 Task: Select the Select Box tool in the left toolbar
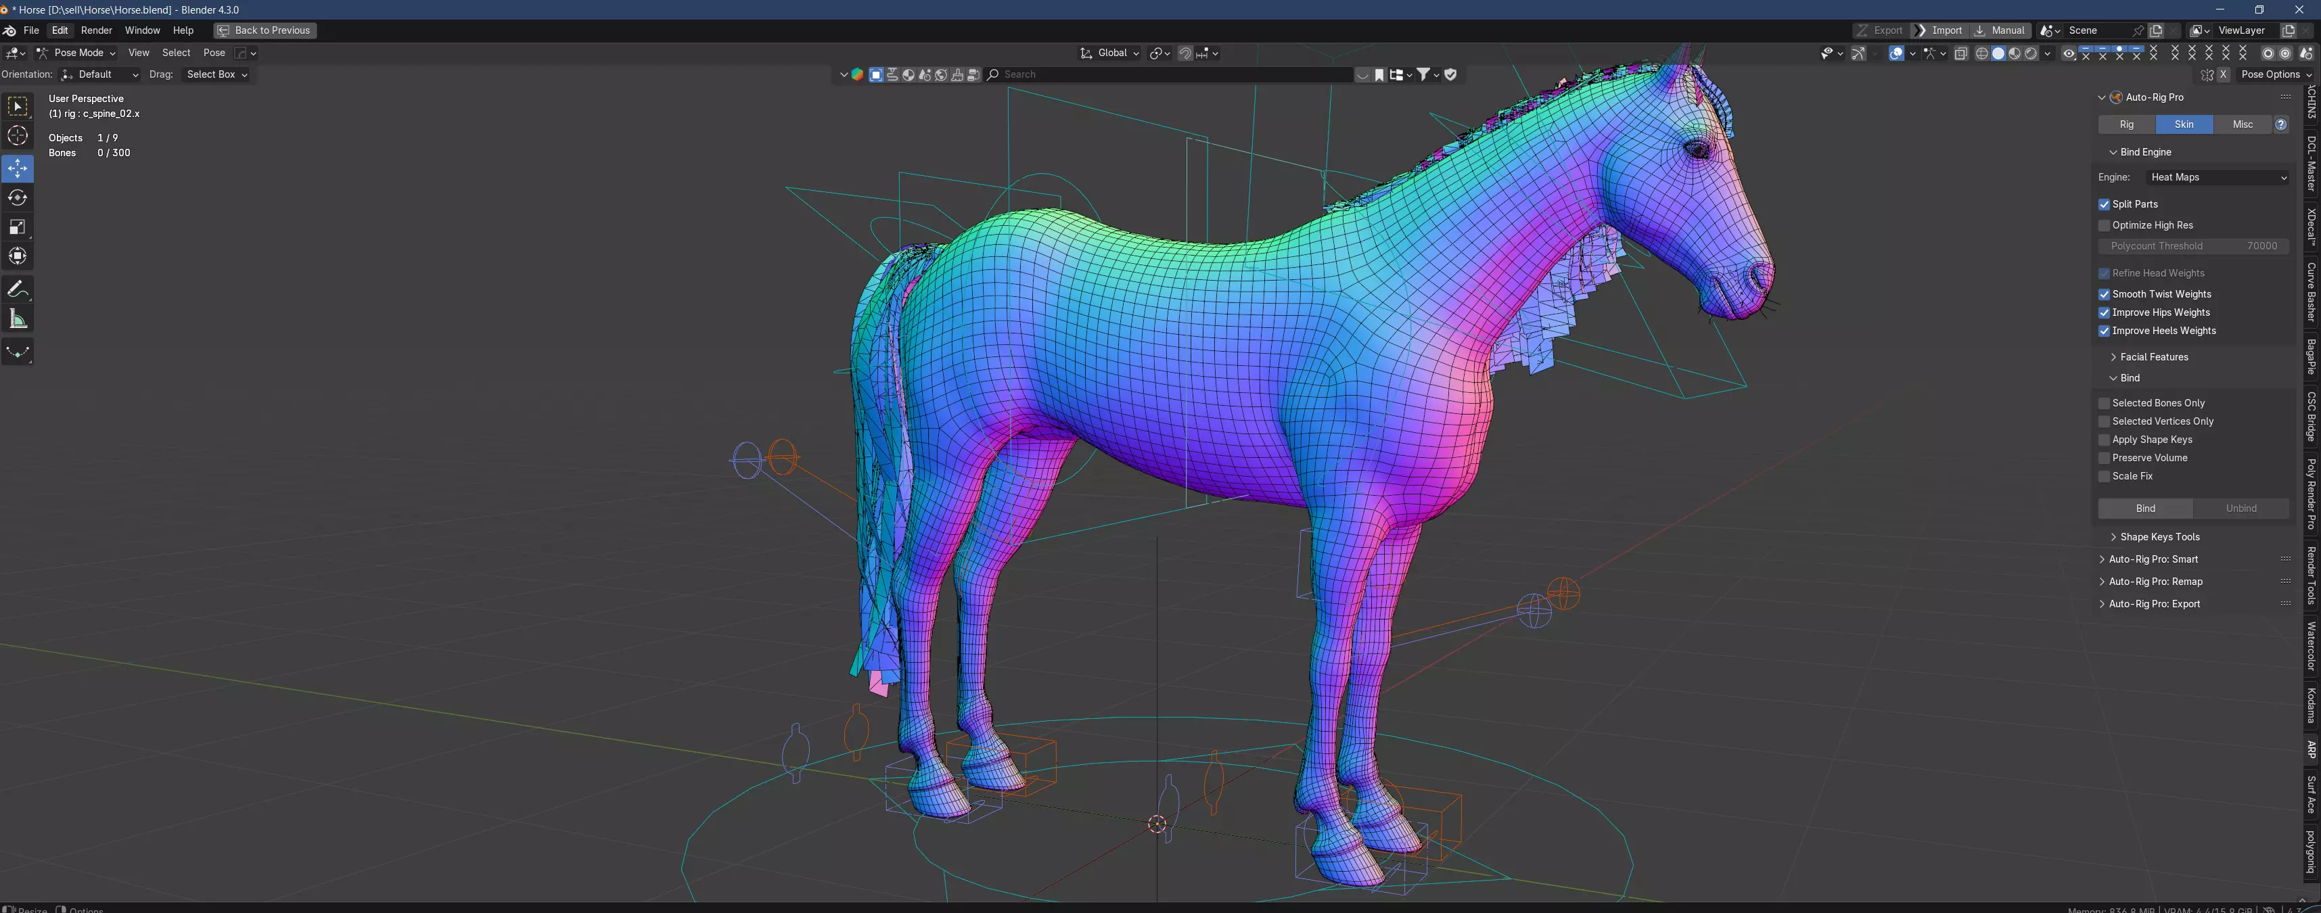point(17,106)
